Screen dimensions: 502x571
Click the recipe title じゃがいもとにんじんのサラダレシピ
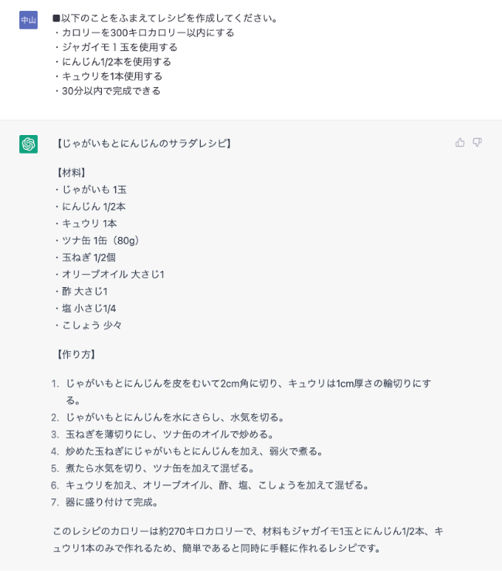pyautogui.click(x=144, y=144)
